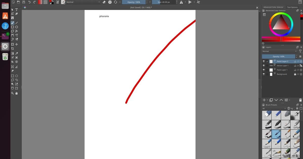Open the Zoom tool
The height and width of the screenshot is (159, 303).
click(x=12, y=93)
